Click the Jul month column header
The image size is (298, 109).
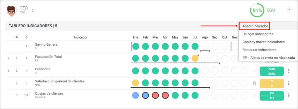click(x=195, y=37)
